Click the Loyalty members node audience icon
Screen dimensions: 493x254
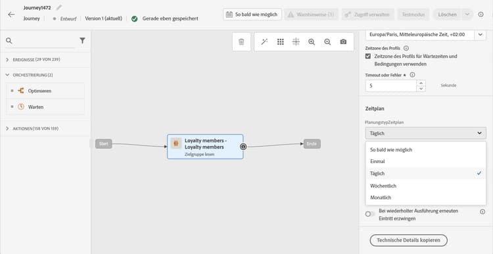coord(176,143)
